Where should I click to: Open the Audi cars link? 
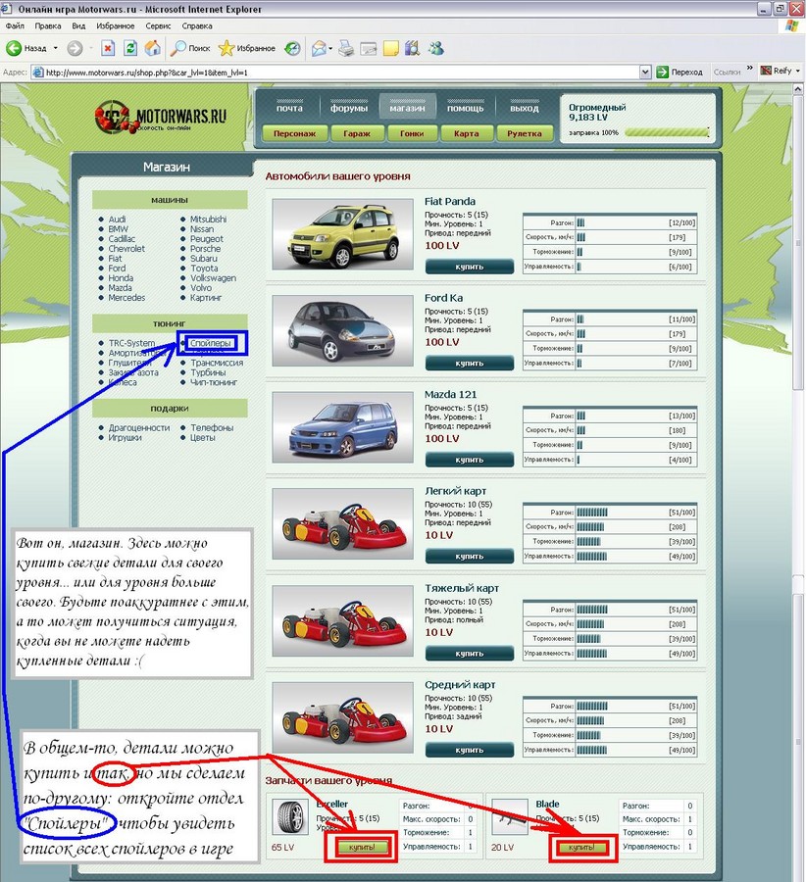pos(117,220)
